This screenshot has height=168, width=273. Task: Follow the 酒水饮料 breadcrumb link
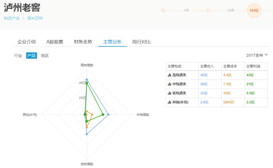point(35,18)
